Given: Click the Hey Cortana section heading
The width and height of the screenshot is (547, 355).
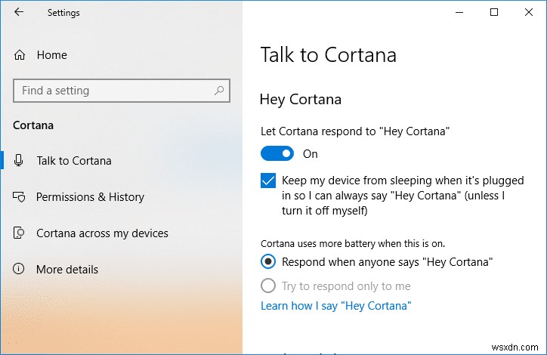Looking at the screenshot, I should pyautogui.click(x=301, y=100).
